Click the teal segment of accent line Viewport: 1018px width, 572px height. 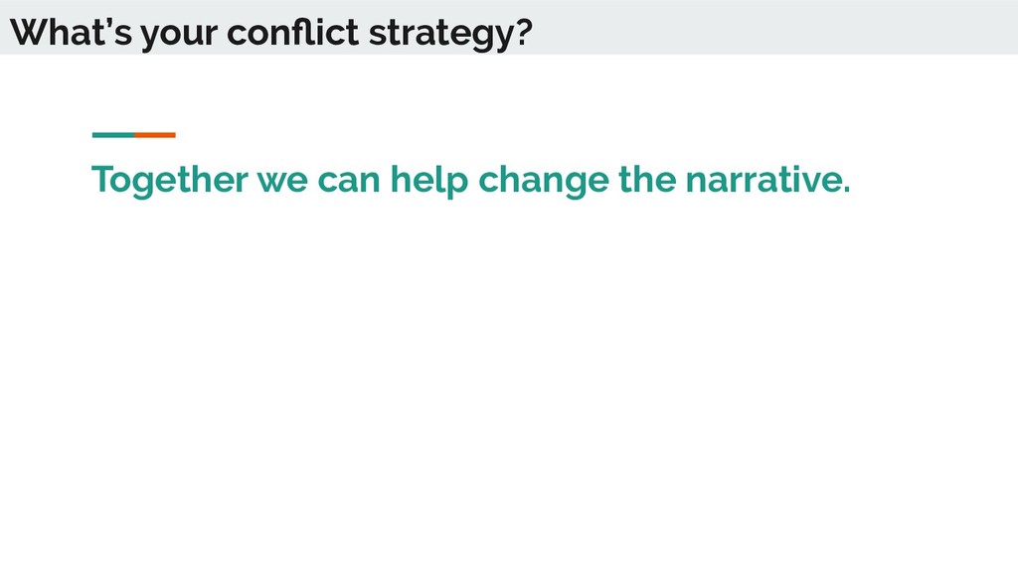click(113, 135)
